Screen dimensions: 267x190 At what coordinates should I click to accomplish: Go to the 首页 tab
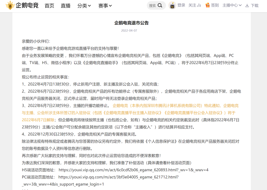(x=49, y=6)
